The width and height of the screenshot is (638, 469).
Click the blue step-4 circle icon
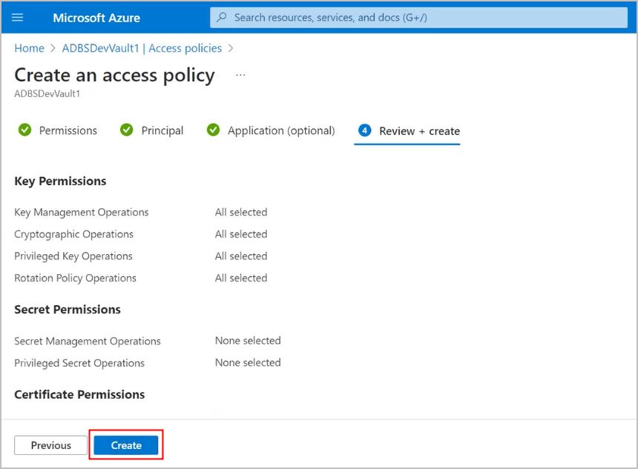[x=365, y=130]
